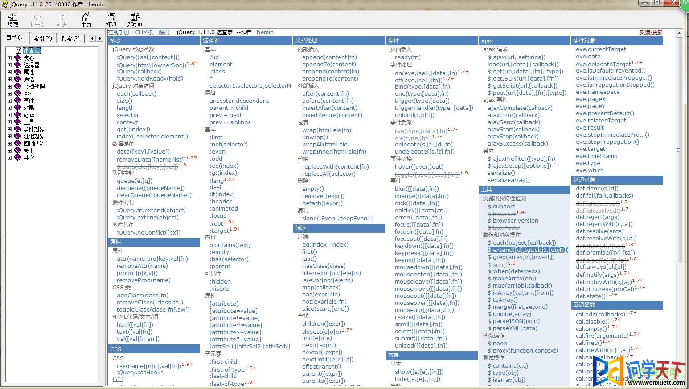Expand the Ajax tree node
This screenshot has height=389, width=689.
coord(9,115)
